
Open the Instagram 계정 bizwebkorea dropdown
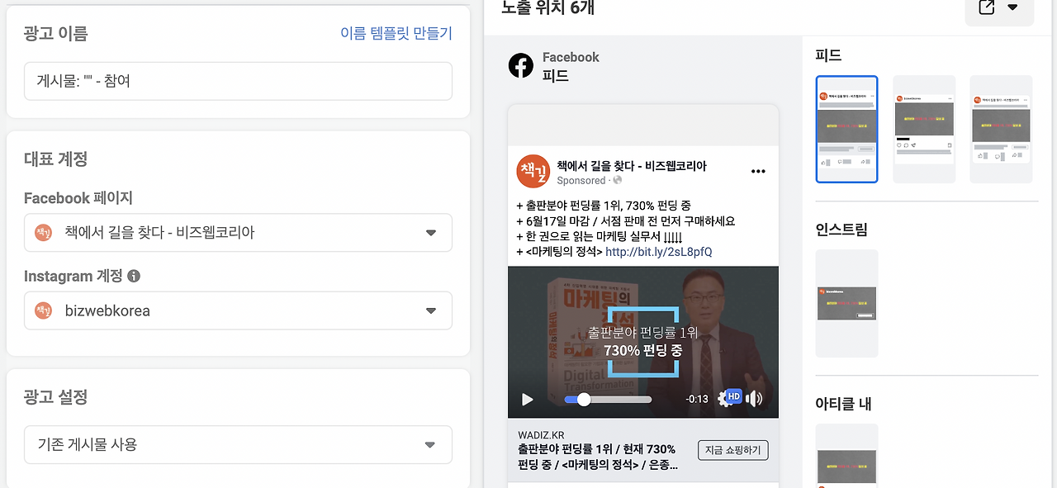click(x=238, y=310)
